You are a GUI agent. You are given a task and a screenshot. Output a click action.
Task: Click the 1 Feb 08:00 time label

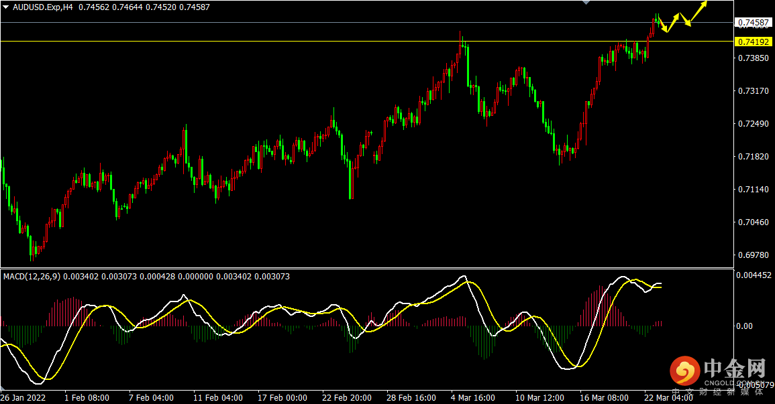point(87,397)
